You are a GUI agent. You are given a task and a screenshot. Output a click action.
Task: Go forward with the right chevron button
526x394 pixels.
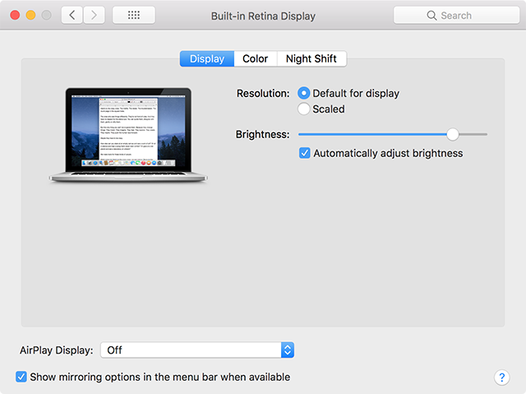point(94,15)
